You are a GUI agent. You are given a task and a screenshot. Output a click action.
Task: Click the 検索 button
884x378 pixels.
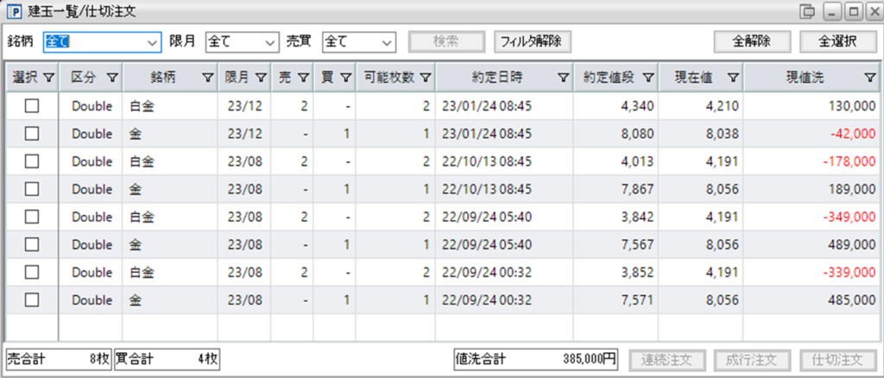point(446,41)
